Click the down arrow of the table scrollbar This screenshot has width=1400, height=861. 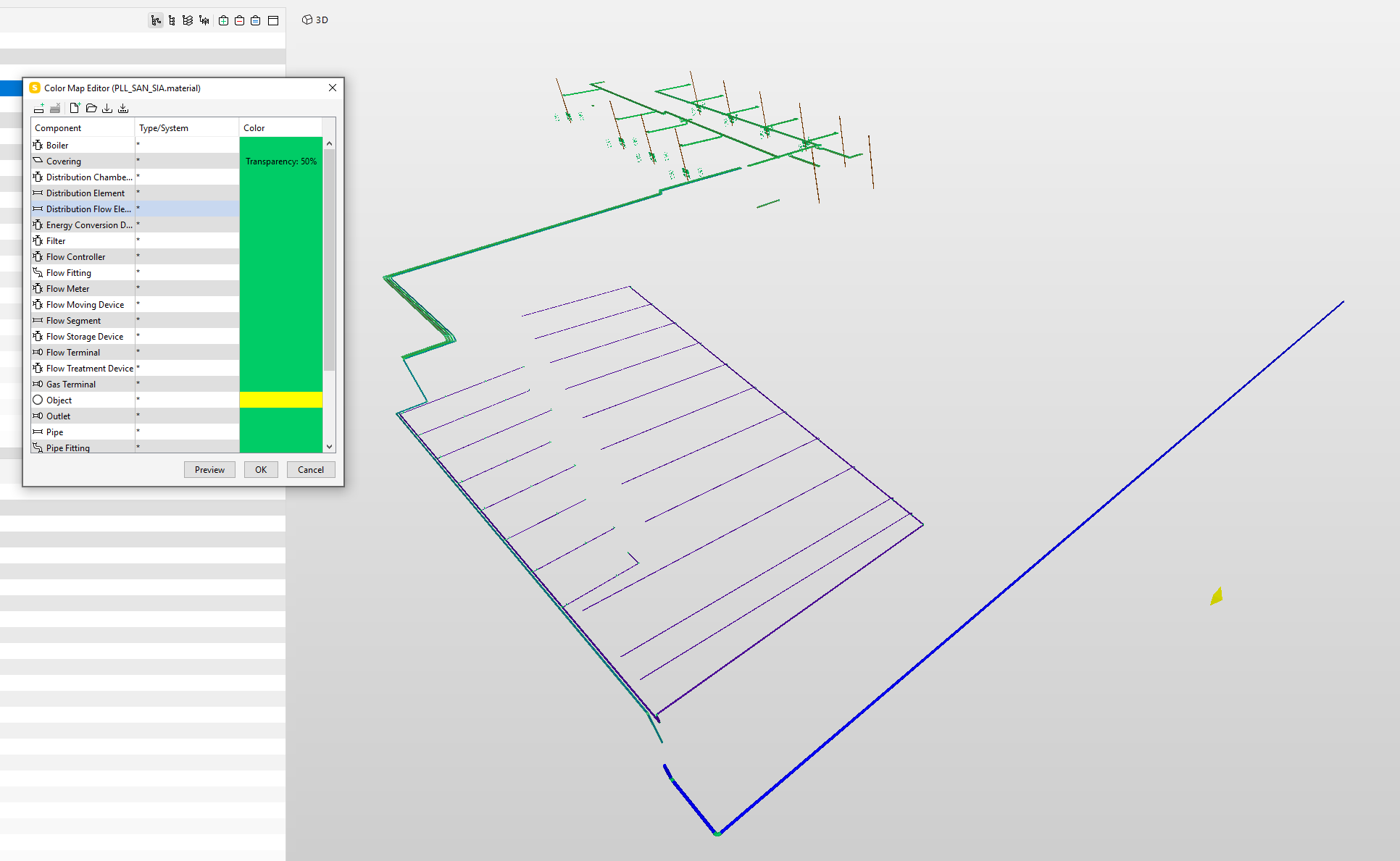(x=330, y=447)
